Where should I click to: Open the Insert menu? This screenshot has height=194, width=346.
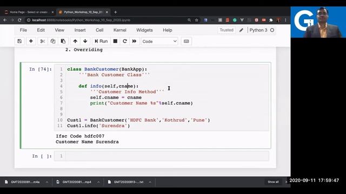pos(80,30)
